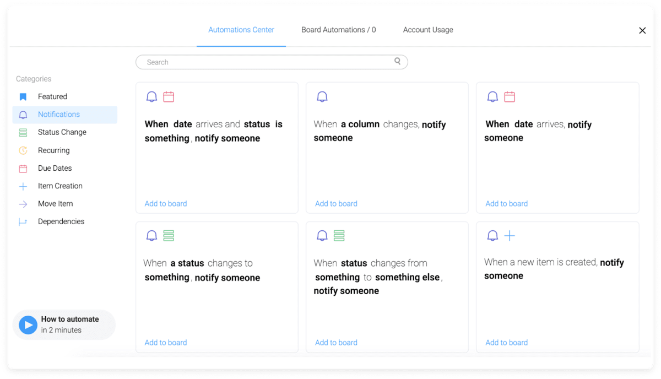Click the Status Change rows icon
Viewport: 661px width, 379px height.
(x=23, y=133)
